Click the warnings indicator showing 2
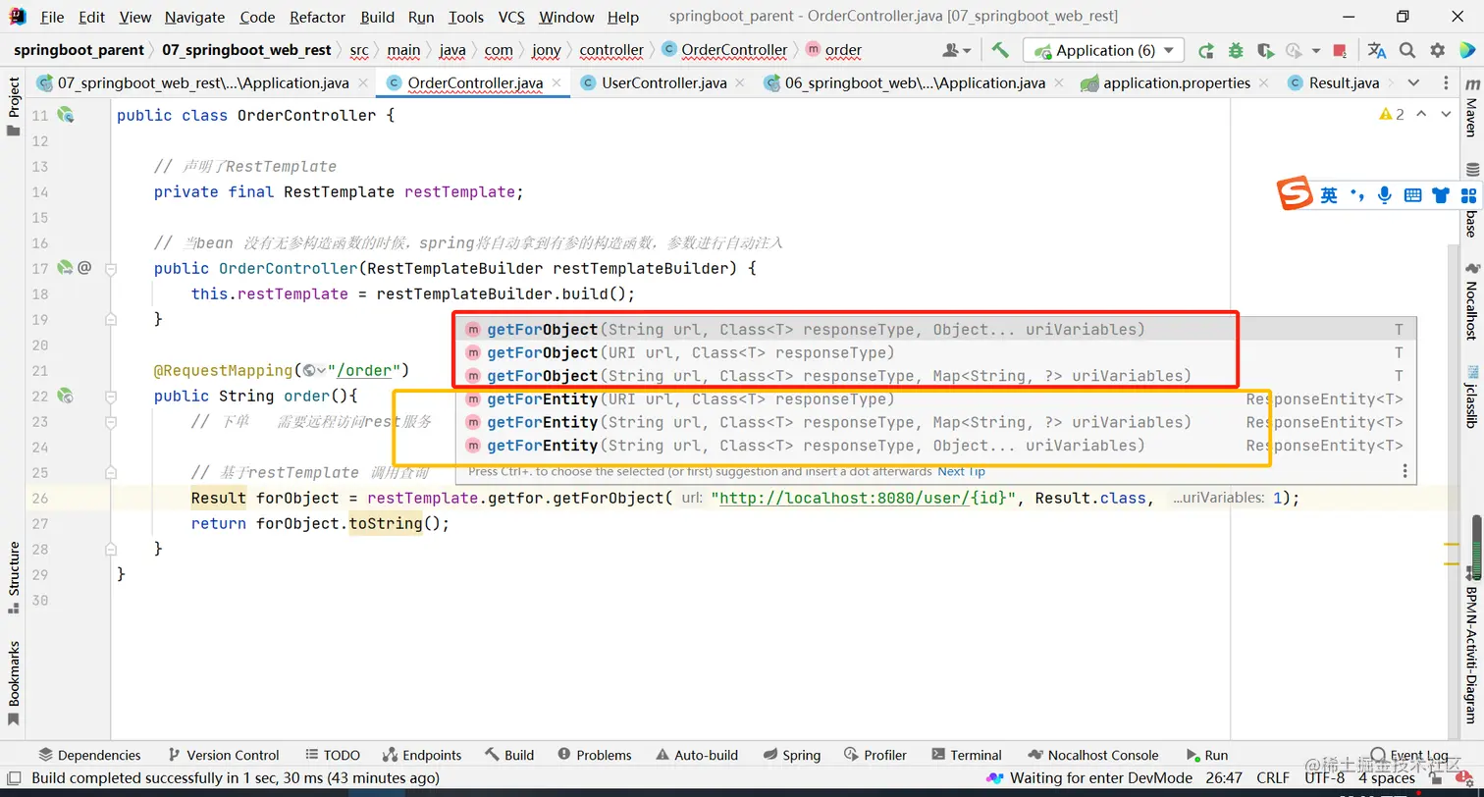Viewport: 1484px width, 797px height. coord(1392,114)
